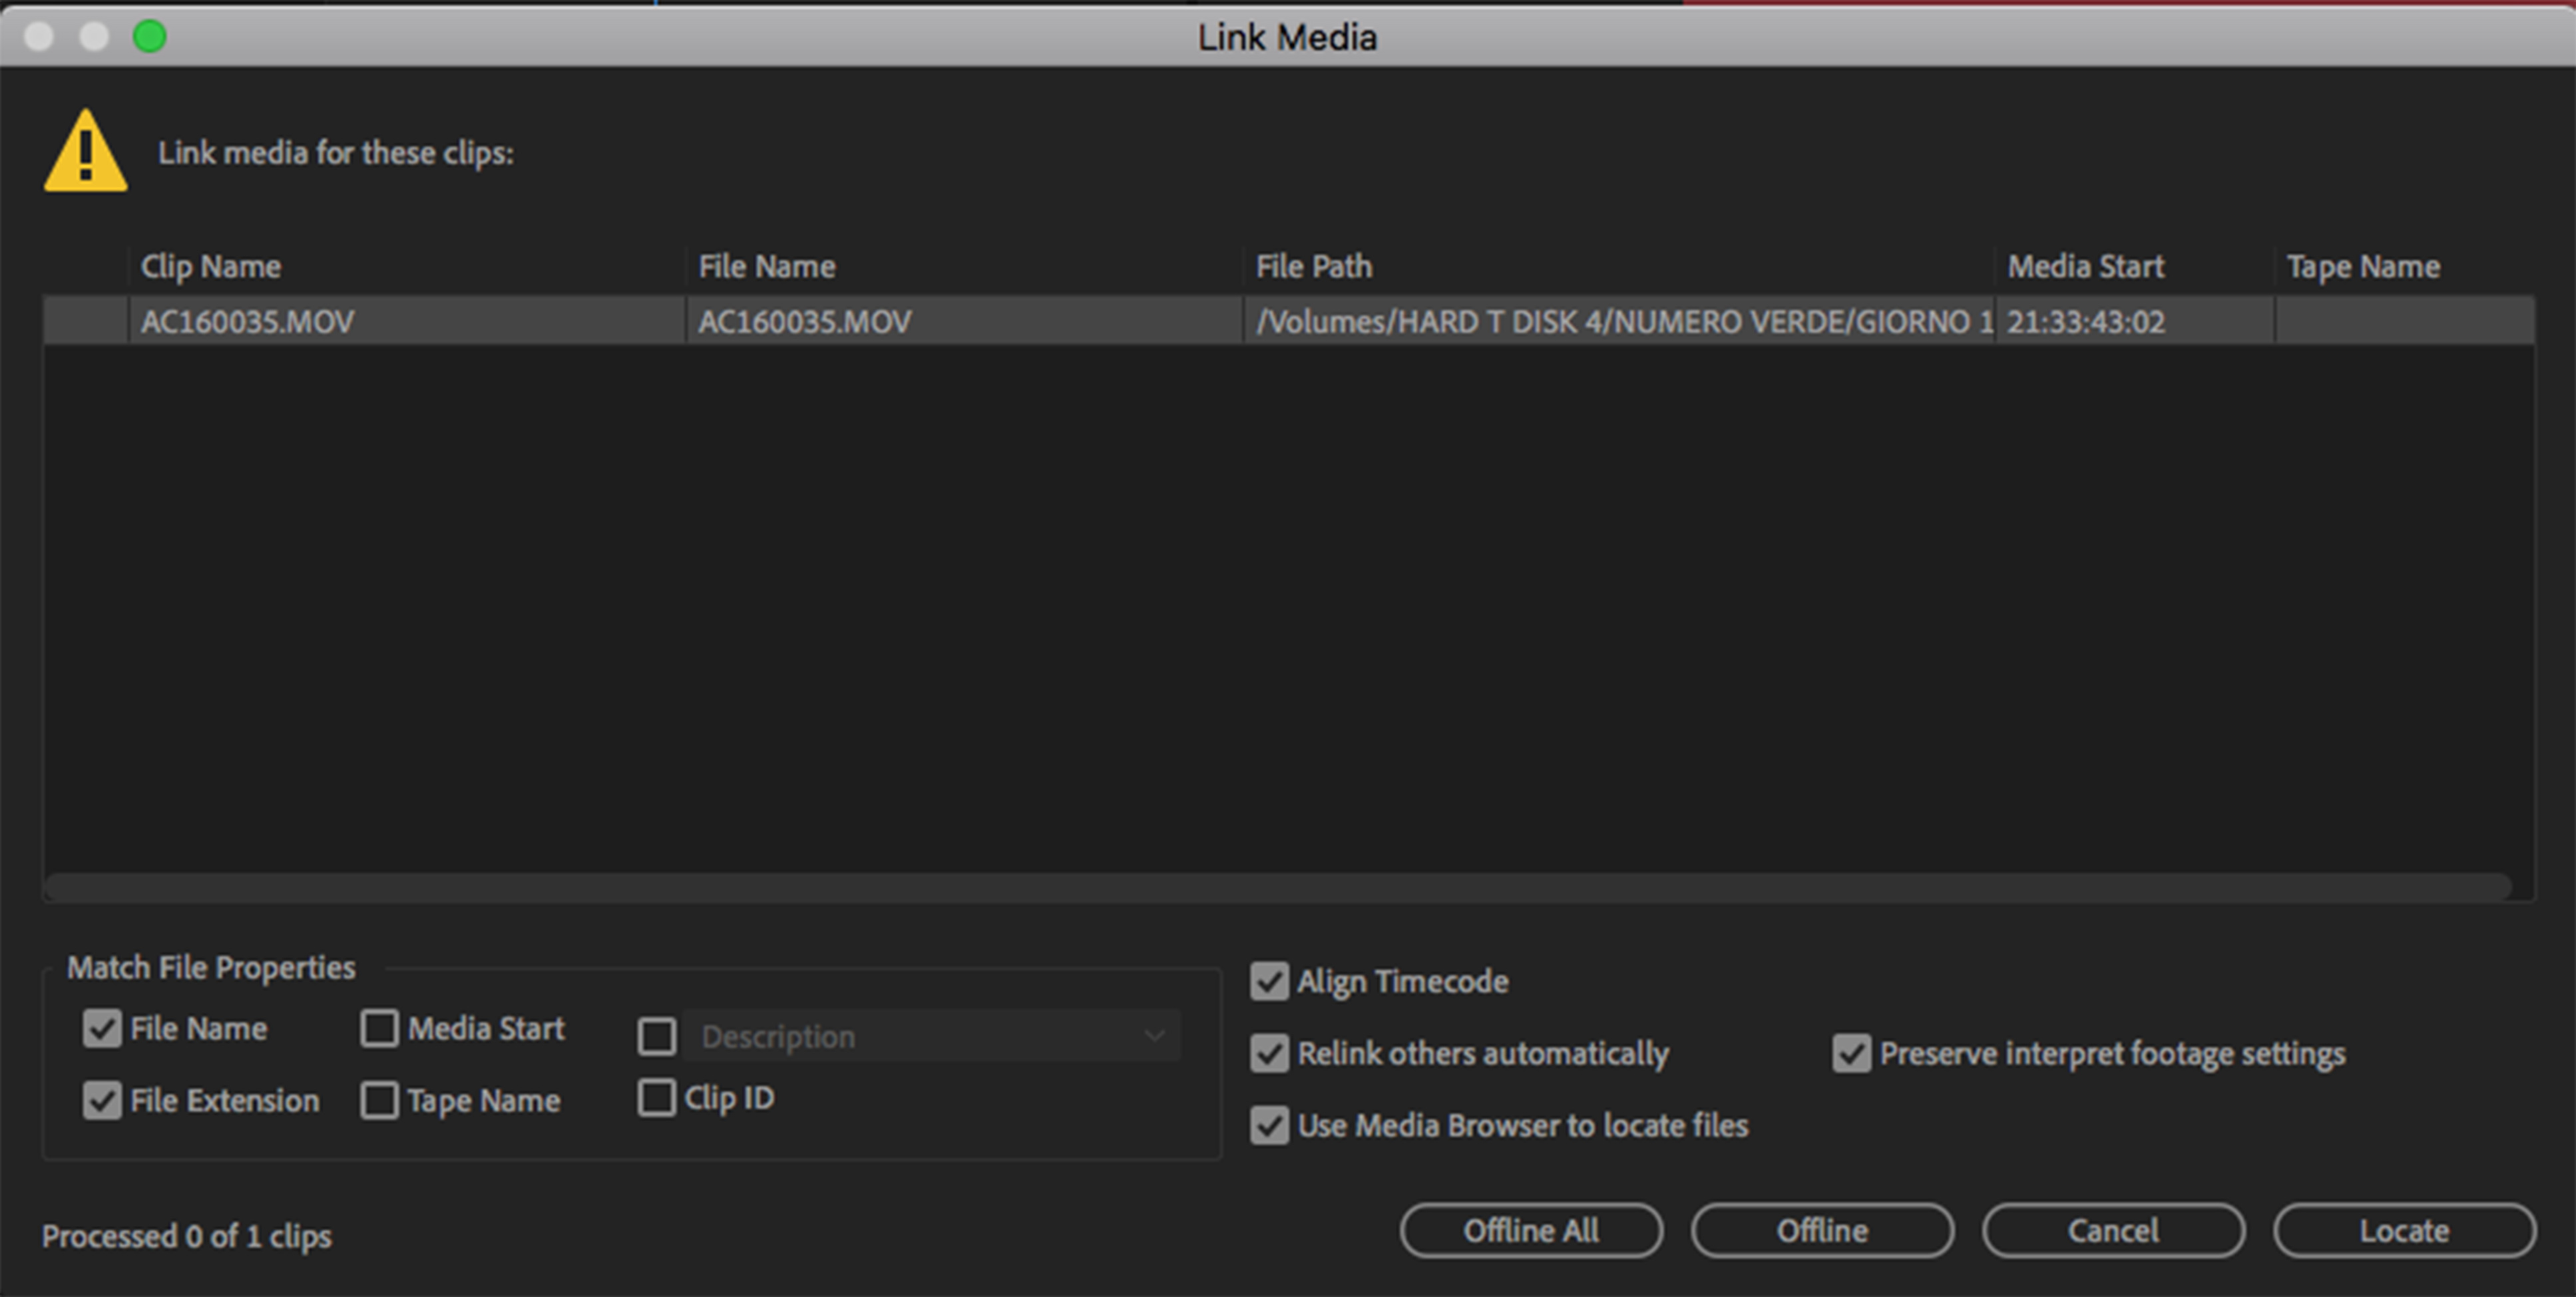
Task: Disable File Extension matching
Action: (x=102, y=1100)
